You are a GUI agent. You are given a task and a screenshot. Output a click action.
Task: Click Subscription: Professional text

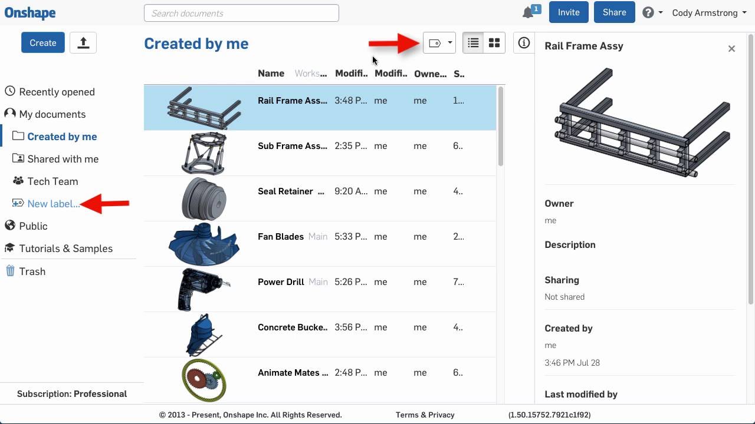(x=72, y=394)
